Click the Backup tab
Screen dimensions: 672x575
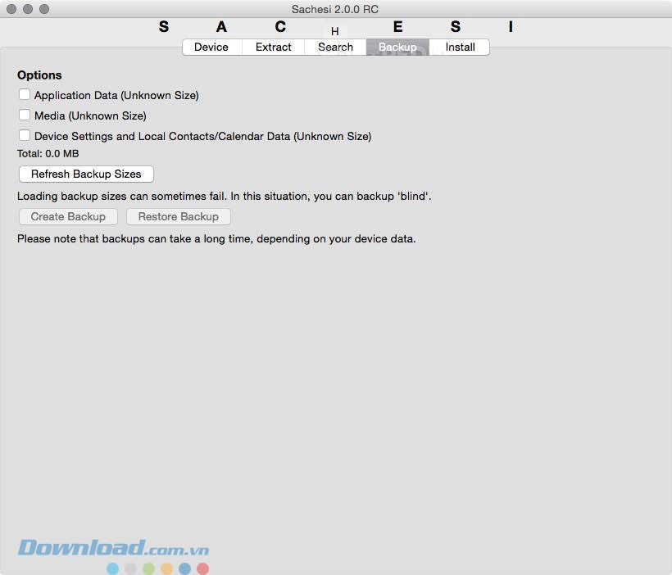(x=397, y=48)
